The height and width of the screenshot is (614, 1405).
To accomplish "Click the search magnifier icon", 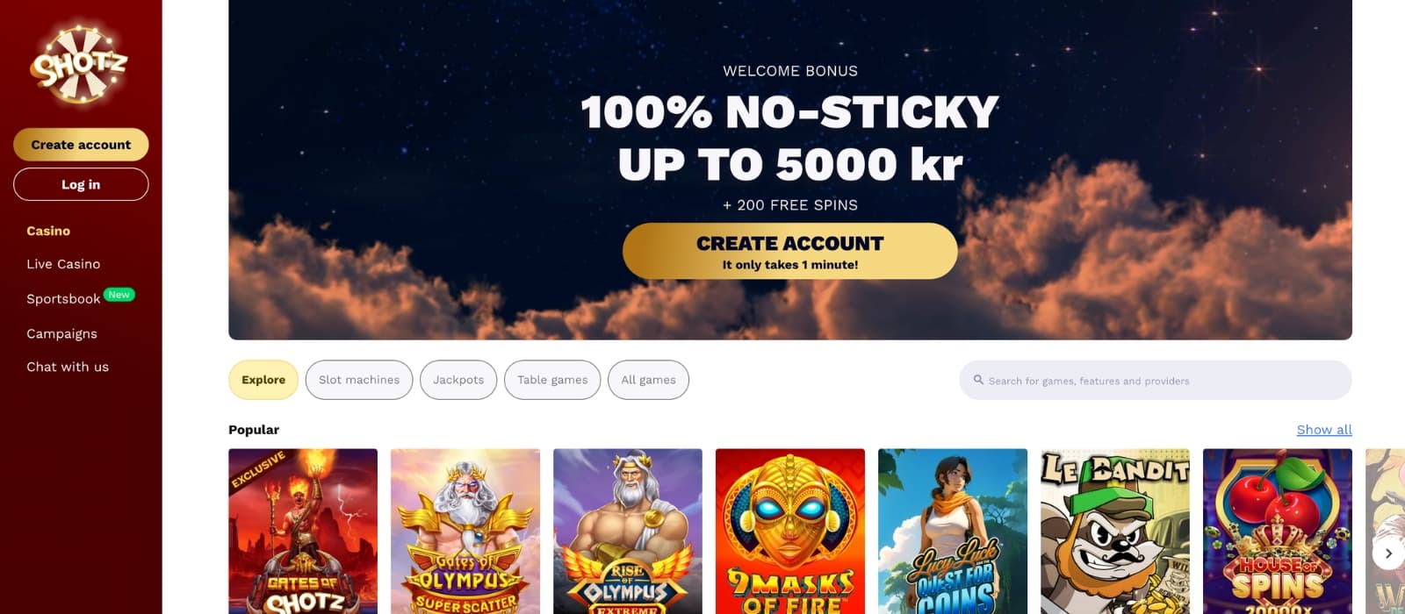I will point(978,380).
